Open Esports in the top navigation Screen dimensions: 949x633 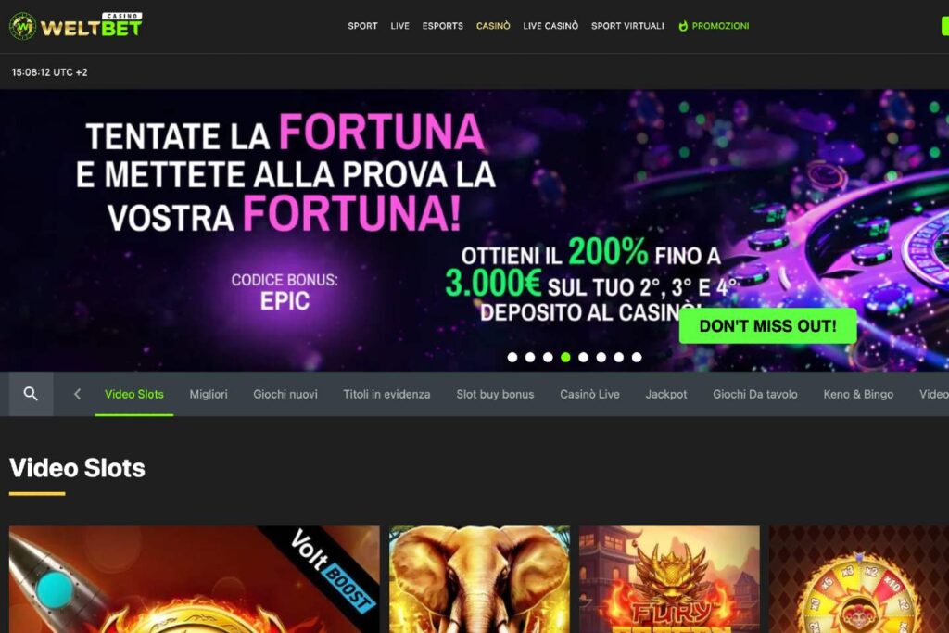coord(442,26)
